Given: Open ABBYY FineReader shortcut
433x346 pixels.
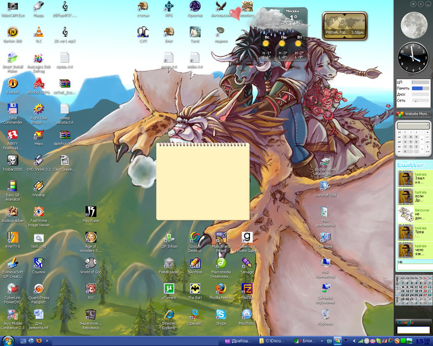Looking at the screenshot, I should [x=13, y=140].
